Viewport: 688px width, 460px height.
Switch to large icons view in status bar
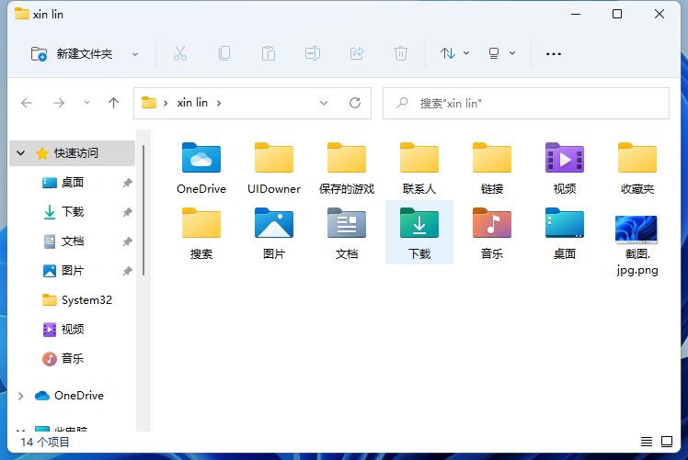point(669,443)
